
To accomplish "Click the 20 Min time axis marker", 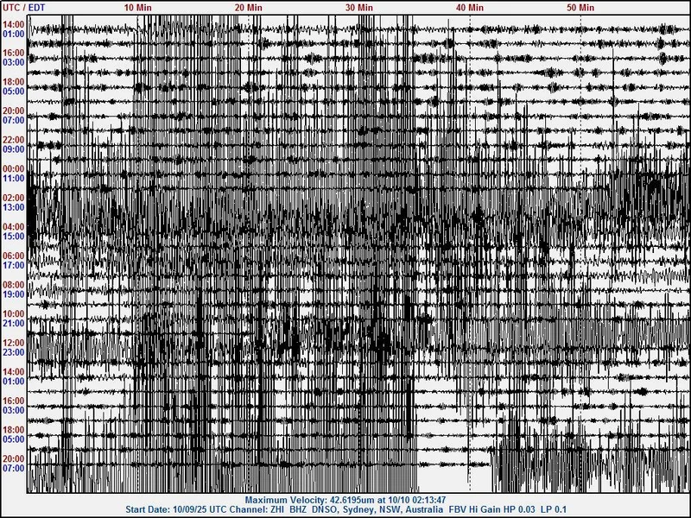I will coord(249,7).
